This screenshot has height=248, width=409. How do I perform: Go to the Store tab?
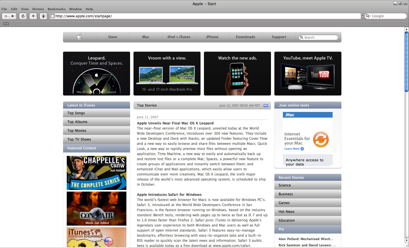pos(112,37)
